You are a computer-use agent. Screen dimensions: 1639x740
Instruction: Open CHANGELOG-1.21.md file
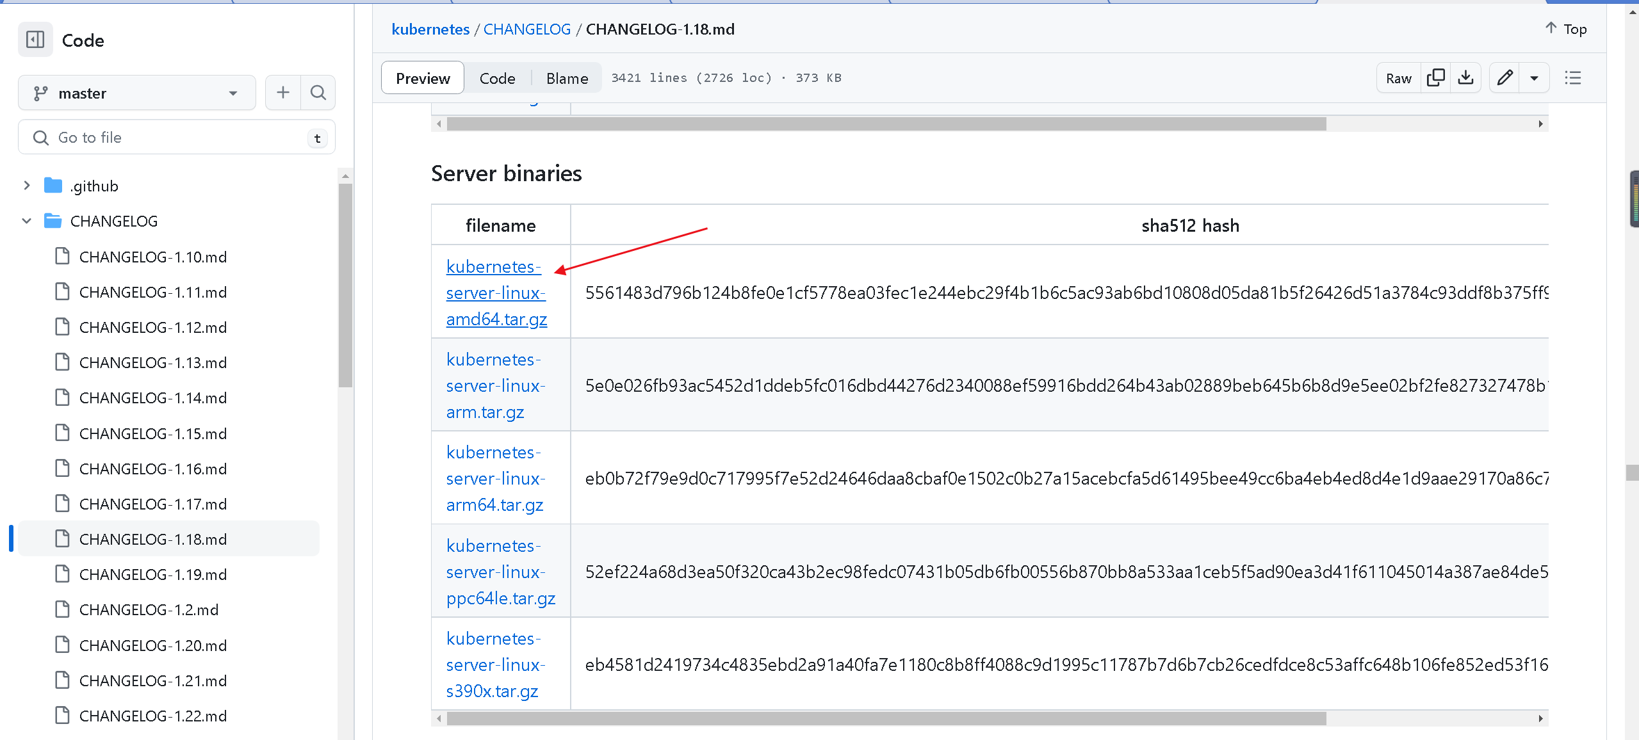pyautogui.click(x=153, y=680)
